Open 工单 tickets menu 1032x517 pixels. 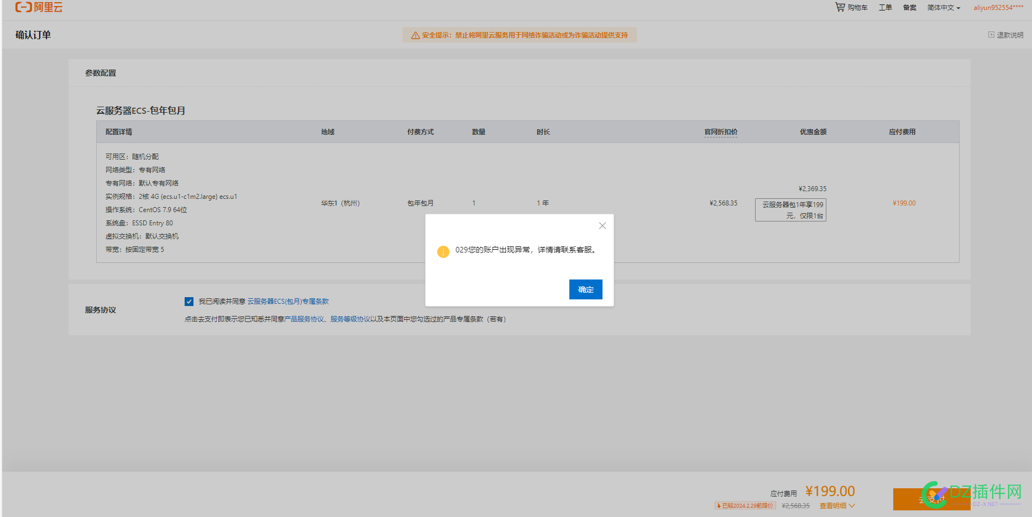pos(886,7)
